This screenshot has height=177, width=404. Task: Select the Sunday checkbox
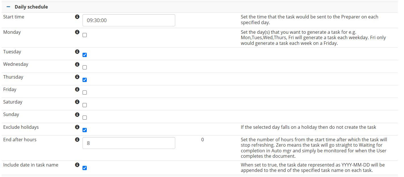point(84,118)
